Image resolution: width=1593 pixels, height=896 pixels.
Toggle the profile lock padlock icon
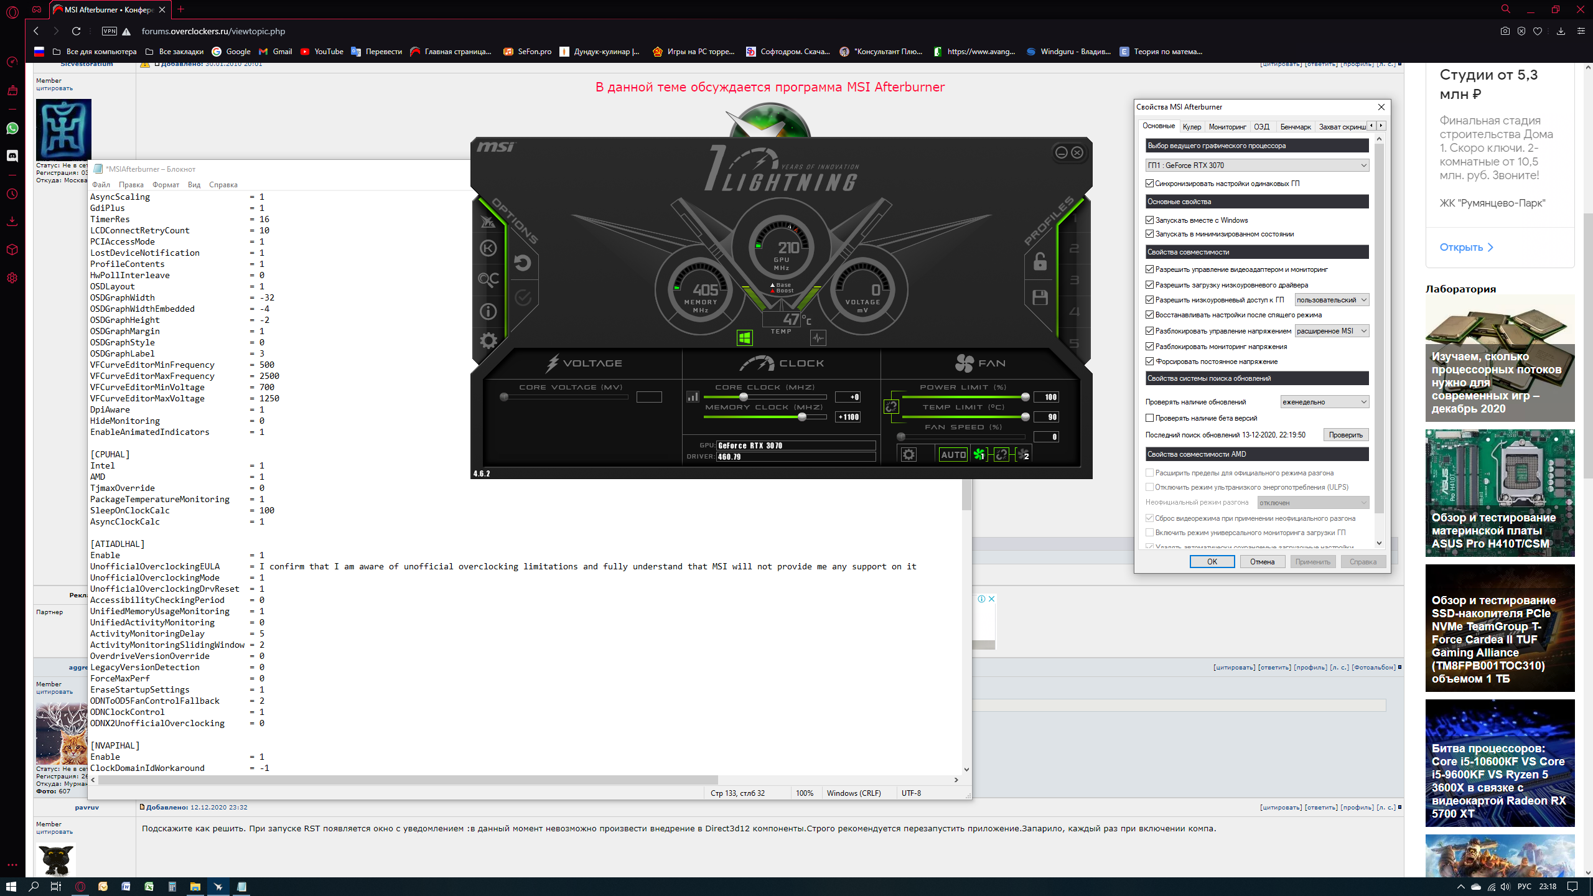click(1040, 261)
